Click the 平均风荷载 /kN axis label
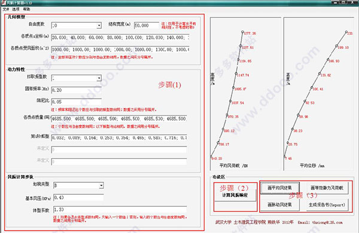This screenshot has width=359, height=233. [x=233, y=165]
